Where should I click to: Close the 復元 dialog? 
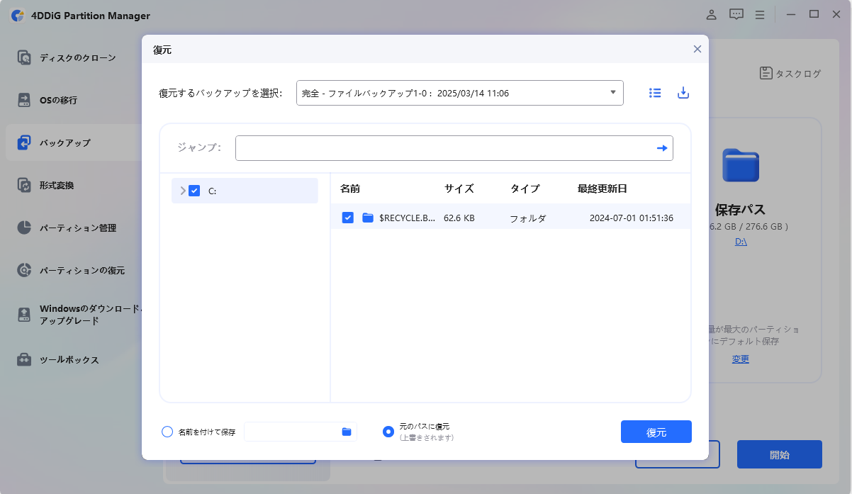[x=697, y=49]
